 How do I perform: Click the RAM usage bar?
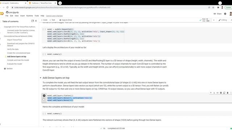pyautogui.click(x=209, y=19)
